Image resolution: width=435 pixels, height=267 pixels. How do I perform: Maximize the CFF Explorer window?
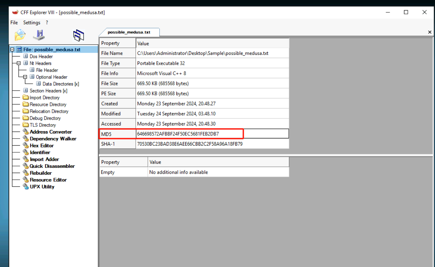click(406, 12)
